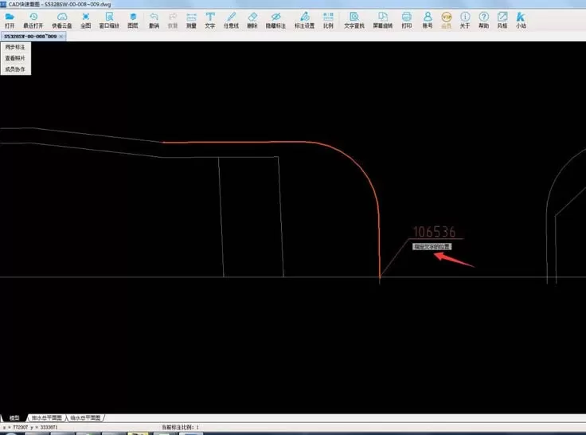
Task: Rotate the screen with 屏幕旋转
Action: (383, 20)
